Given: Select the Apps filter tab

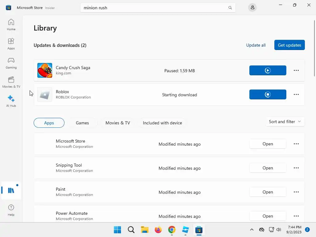Looking at the screenshot, I should (x=49, y=123).
